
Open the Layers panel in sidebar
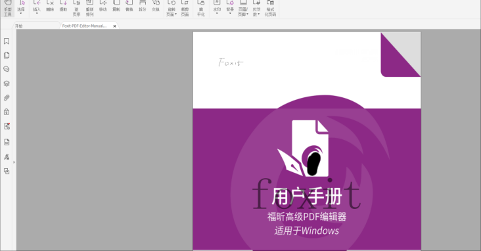click(x=7, y=83)
